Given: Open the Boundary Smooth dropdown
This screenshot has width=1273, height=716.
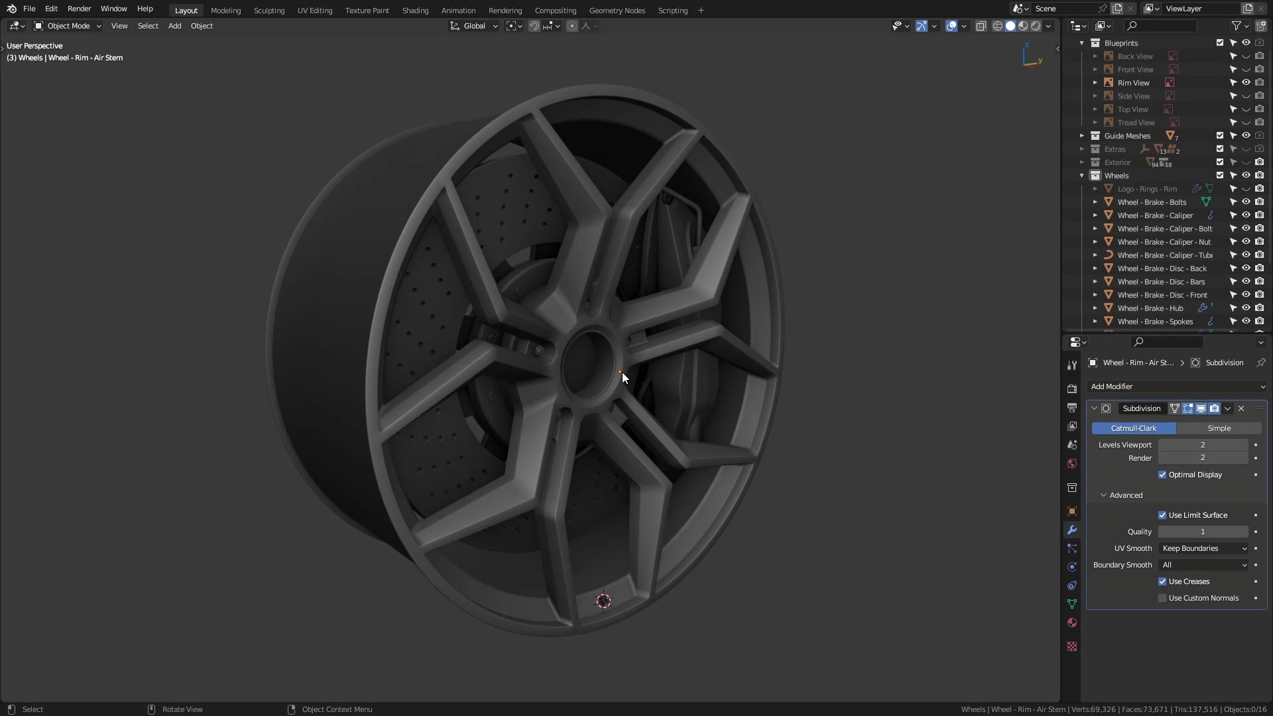Looking at the screenshot, I should pyautogui.click(x=1203, y=565).
